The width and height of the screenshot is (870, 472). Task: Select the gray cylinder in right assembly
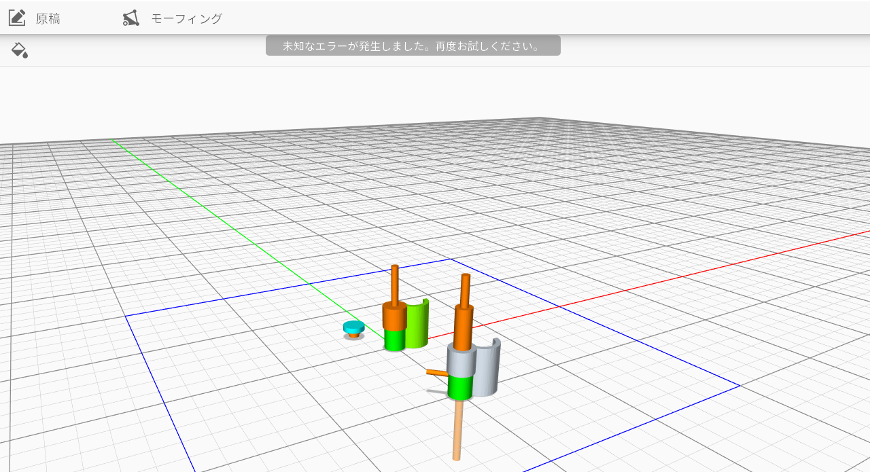click(459, 361)
